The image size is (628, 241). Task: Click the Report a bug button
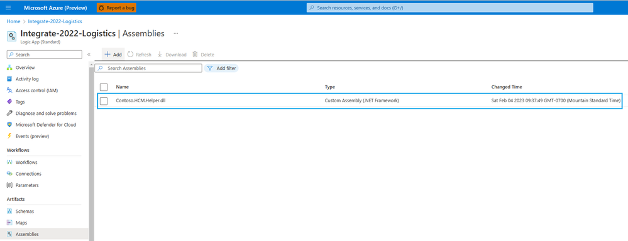[x=116, y=8]
